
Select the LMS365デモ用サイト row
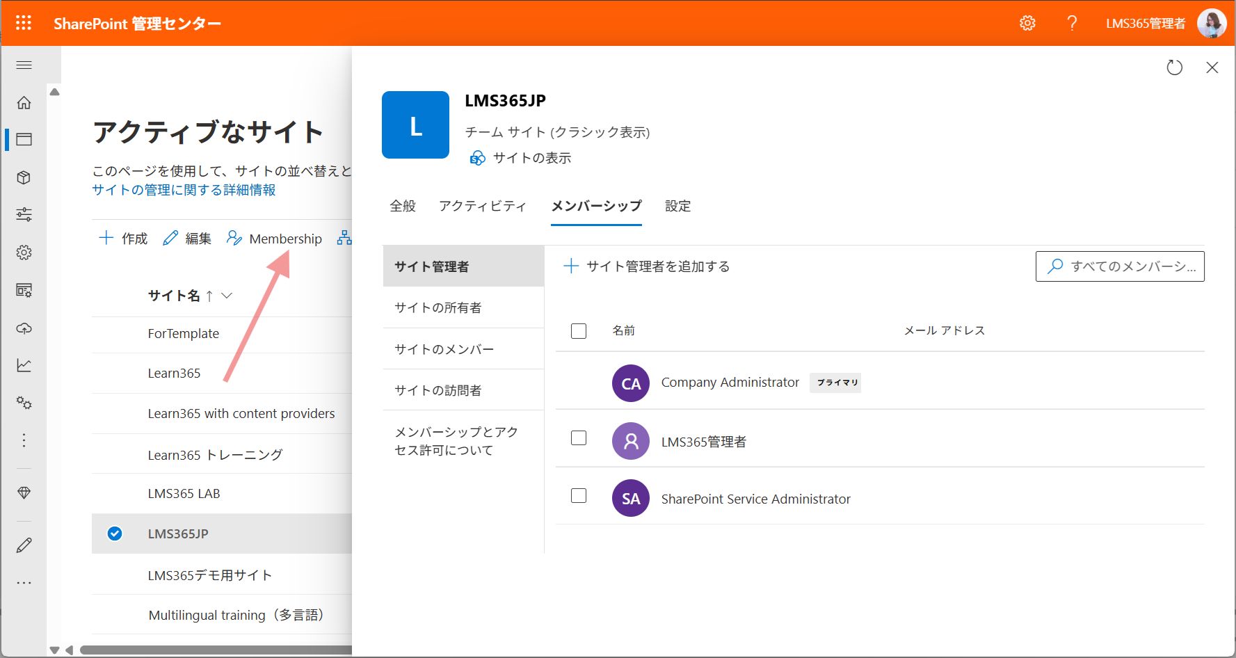point(222,575)
